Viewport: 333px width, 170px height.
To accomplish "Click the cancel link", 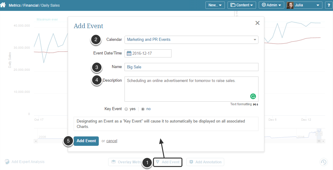I will click(112, 141).
